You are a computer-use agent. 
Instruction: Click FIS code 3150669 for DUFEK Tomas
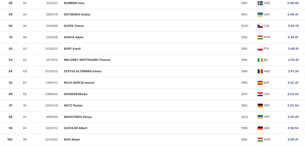[x=52, y=26]
